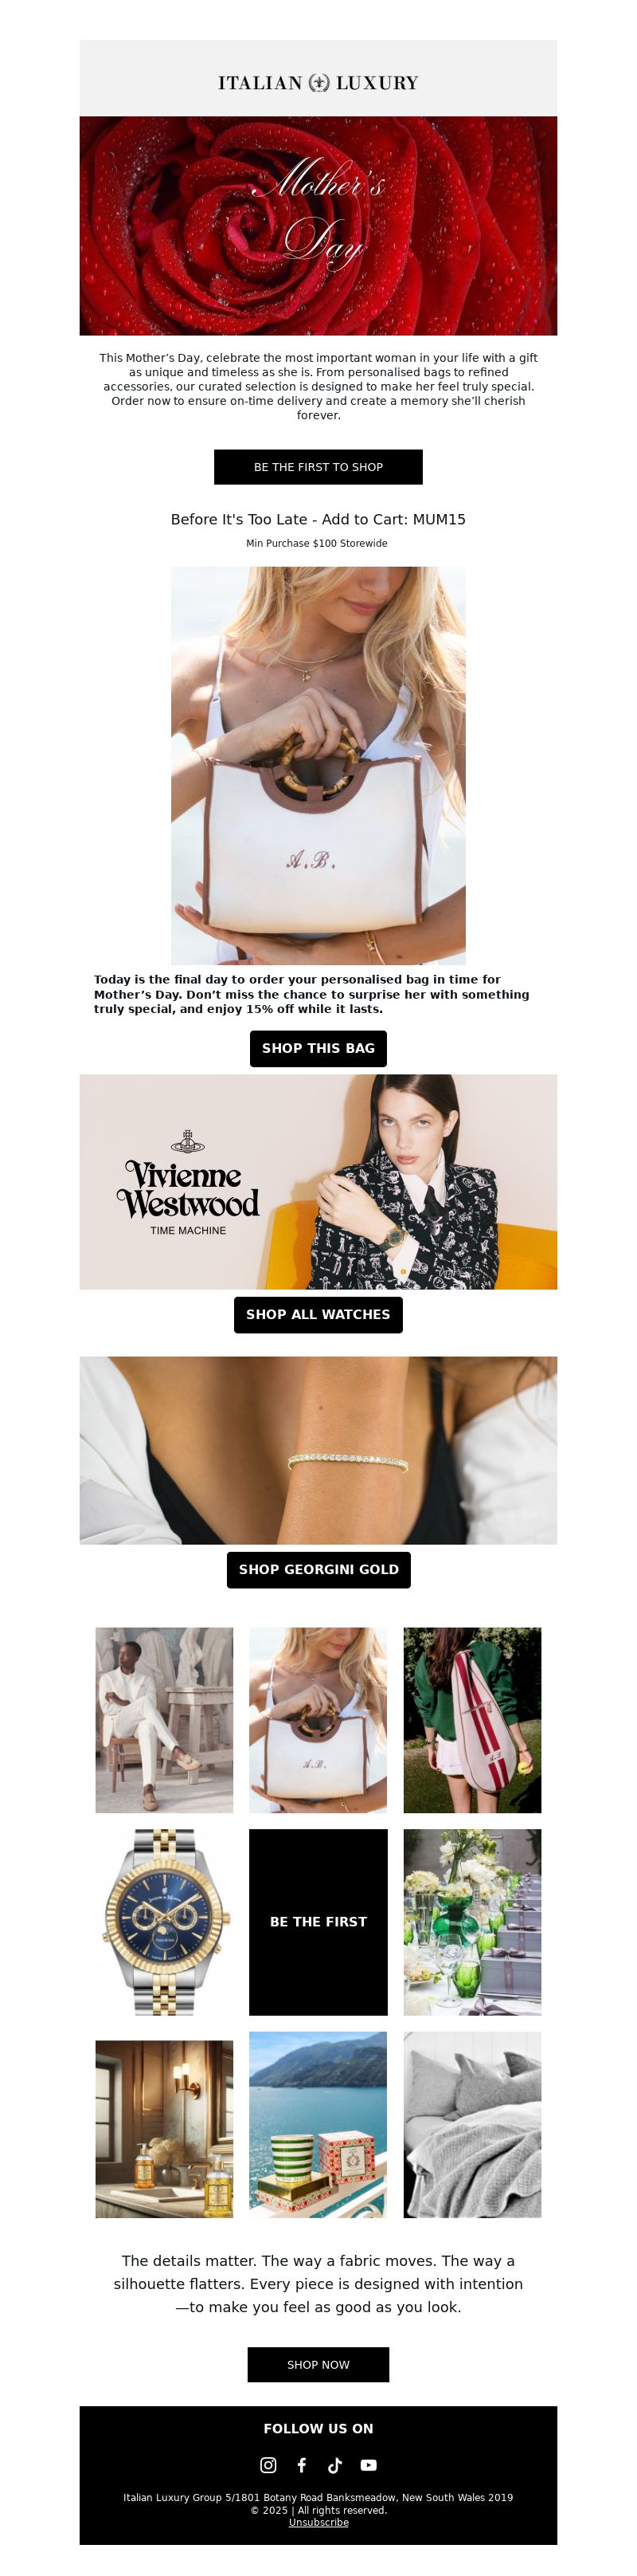Click the SHOP THIS BAG button

(x=318, y=1048)
